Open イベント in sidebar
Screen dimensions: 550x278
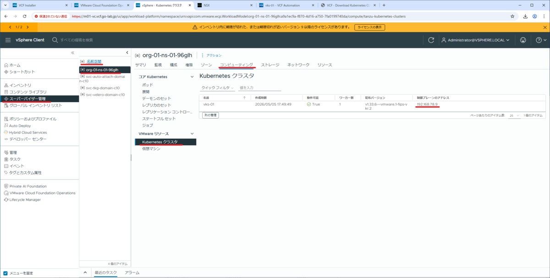tap(16, 166)
